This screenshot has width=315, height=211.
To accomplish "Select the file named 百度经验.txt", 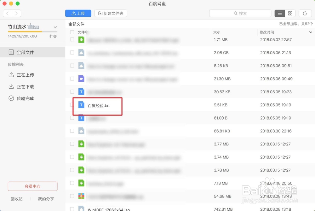I will (x=99, y=106).
